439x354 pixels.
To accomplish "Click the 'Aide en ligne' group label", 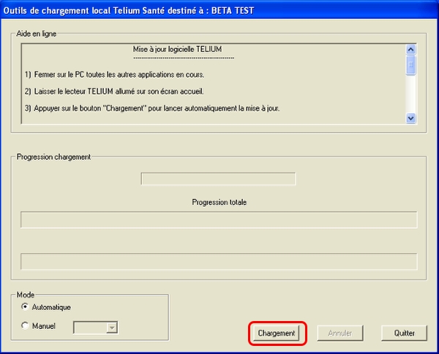I will 37,34.
